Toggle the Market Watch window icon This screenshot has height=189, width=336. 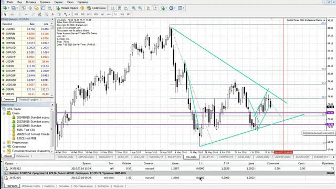24,8
